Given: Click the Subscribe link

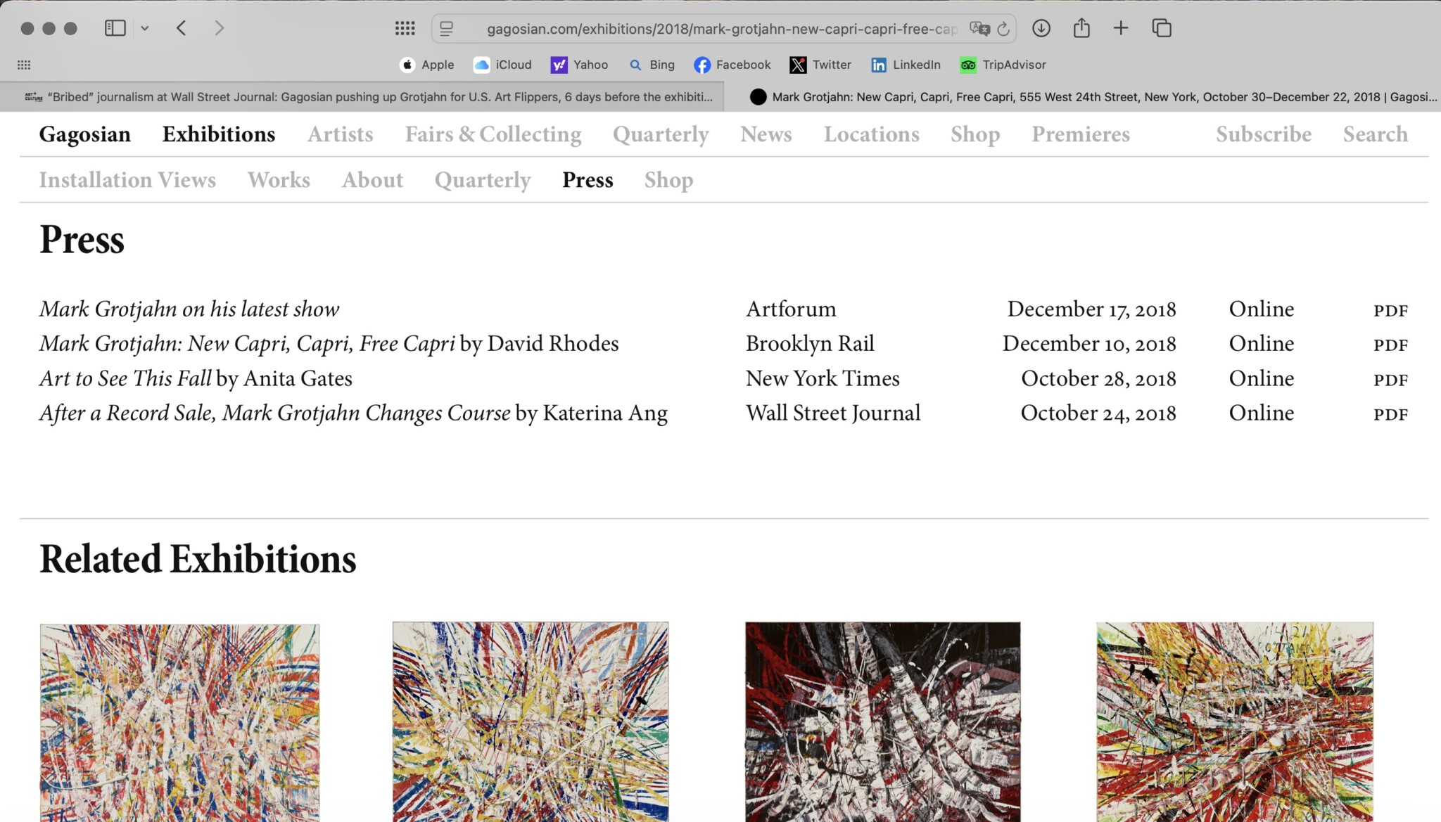Looking at the screenshot, I should coord(1263,134).
